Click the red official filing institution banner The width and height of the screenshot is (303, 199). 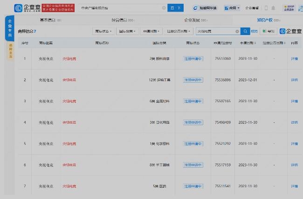click(x=58, y=8)
